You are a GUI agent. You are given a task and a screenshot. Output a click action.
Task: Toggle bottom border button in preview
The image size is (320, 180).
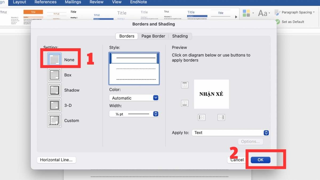pyautogui.click(x=185, y=103)
